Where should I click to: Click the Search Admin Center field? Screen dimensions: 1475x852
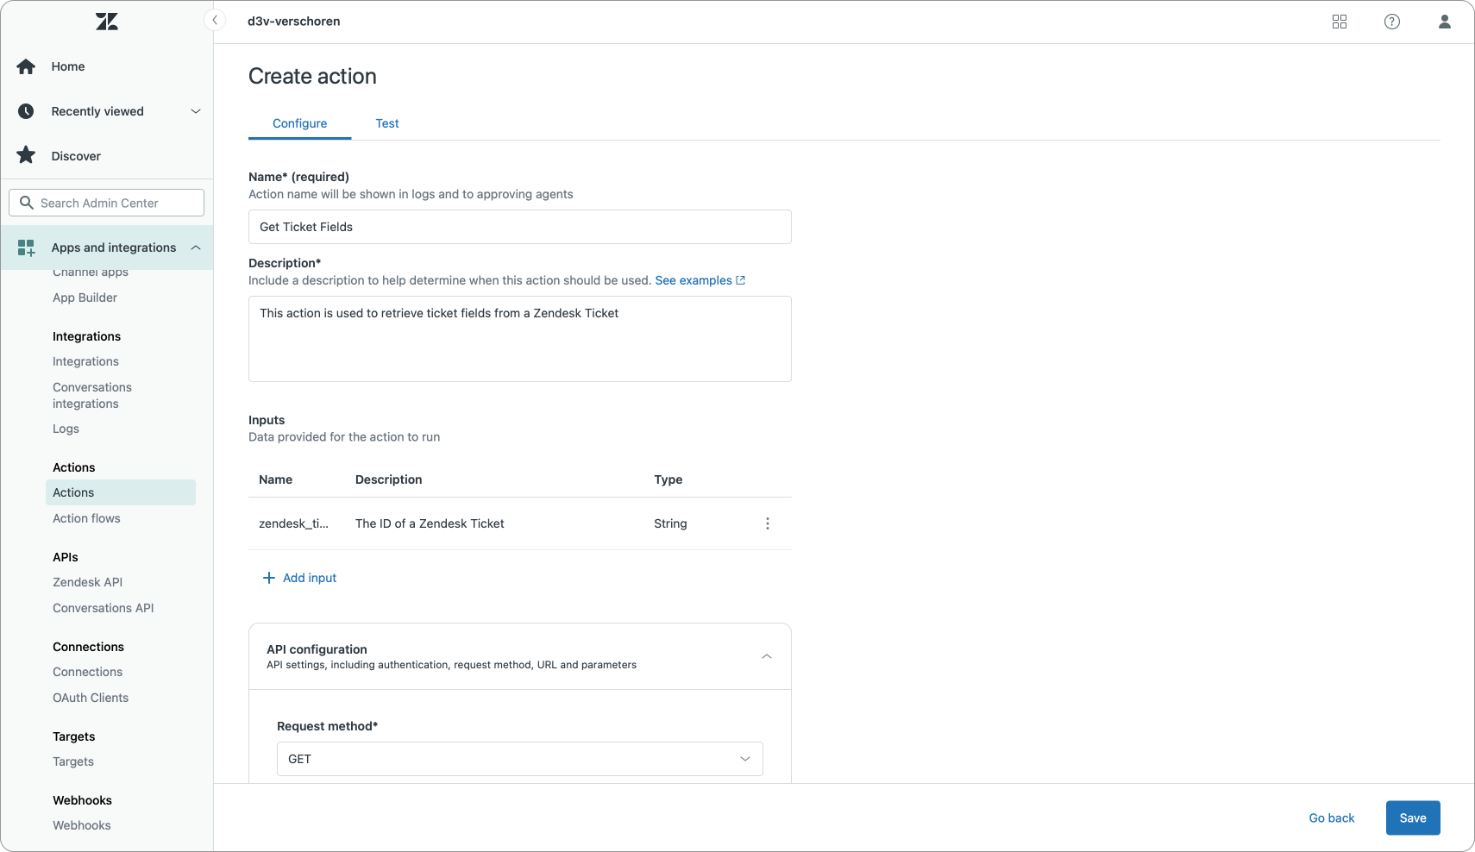[x=107, y=203]
